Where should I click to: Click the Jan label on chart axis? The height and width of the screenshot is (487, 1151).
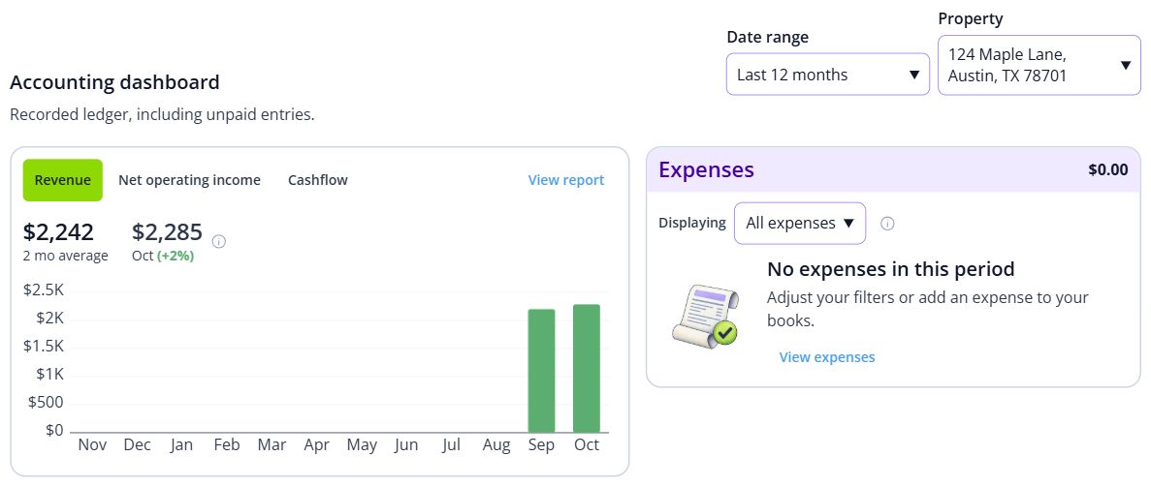coord(181,445)
